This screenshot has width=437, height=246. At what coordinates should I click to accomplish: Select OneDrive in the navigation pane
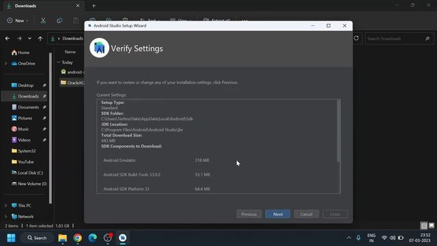(23, 64)
